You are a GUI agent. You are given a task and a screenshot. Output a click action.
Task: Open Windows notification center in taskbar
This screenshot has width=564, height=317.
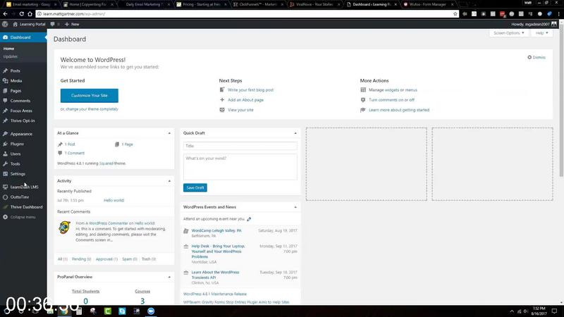[x=554, y=311]
